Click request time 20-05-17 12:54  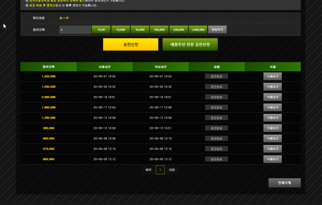pos(105,107)
